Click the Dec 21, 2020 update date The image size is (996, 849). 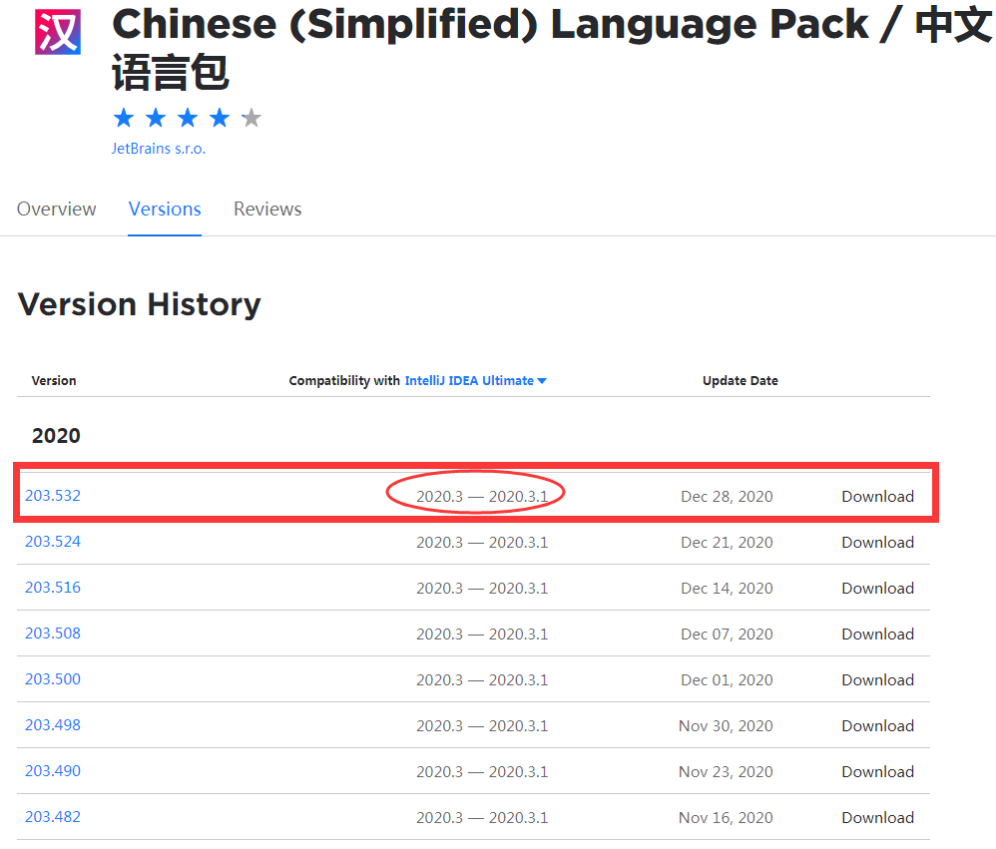(x=727, y=543)
